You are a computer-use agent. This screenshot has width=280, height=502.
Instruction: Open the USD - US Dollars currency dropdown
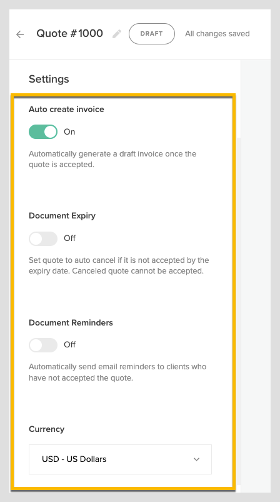[x=120, y=459]
